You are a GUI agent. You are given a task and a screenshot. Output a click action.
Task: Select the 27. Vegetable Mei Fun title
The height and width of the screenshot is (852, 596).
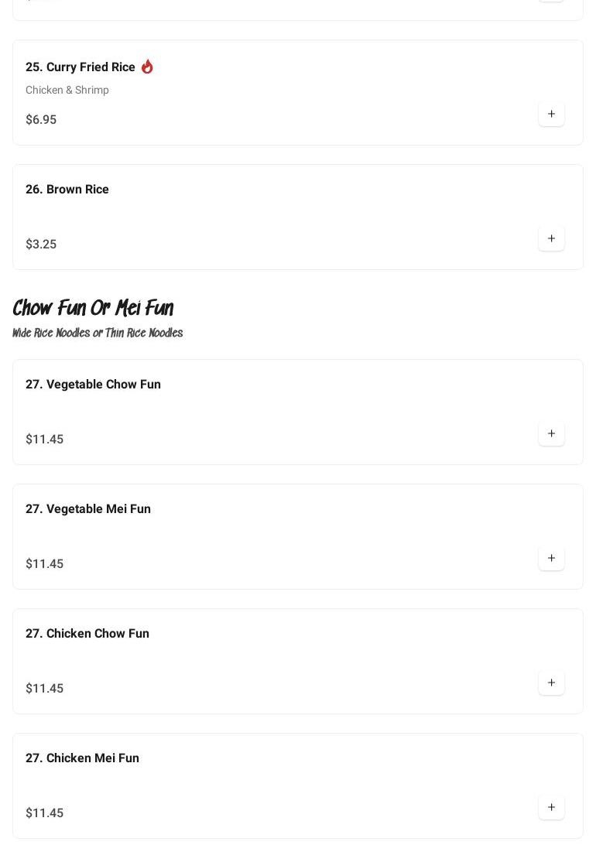[x=88, y=509]
